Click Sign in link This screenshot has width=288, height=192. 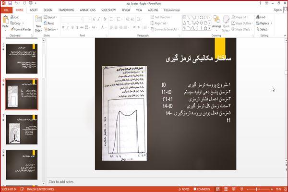pos(277,10)
